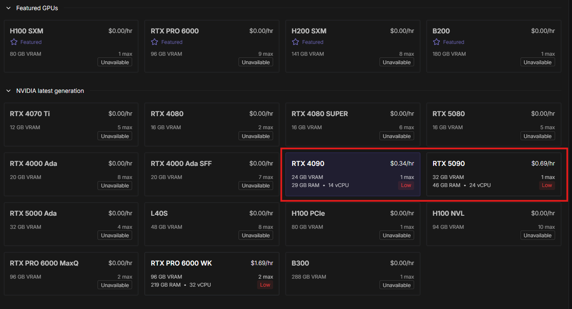
Task: Pick the RTX 4080 16 GB card
Action: pos(212,125)
